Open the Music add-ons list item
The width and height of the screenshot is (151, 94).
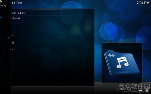tap(53, 13)
